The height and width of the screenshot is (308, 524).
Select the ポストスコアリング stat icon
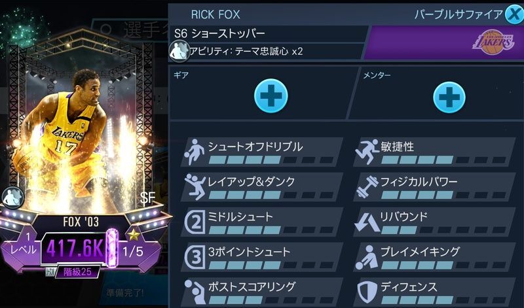click(195, 292)
